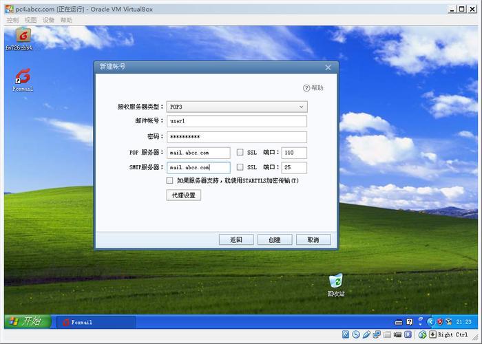This screenshot has height=344, width=482.
Task: Click the VirtualBox video capture status icon
Action: click(x=397, y=334)
